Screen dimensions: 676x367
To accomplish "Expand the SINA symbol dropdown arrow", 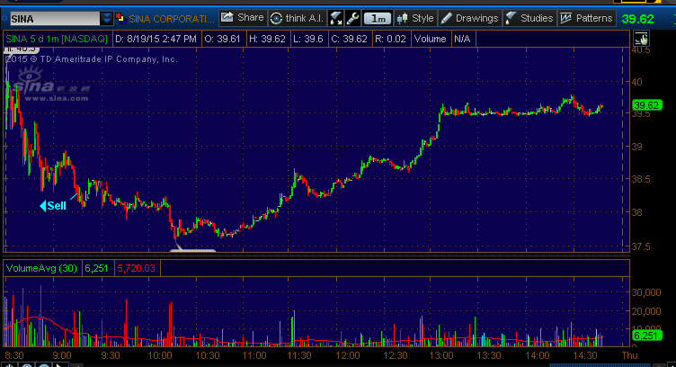I will click(x=107, y=17).
